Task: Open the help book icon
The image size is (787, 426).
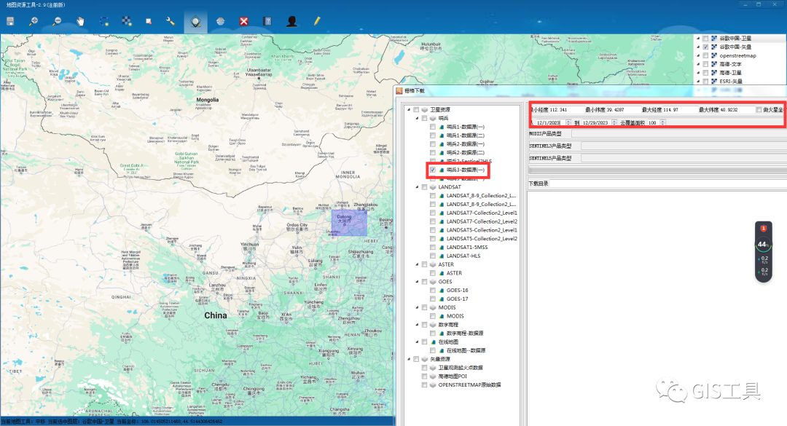Action: pos(267,21)
